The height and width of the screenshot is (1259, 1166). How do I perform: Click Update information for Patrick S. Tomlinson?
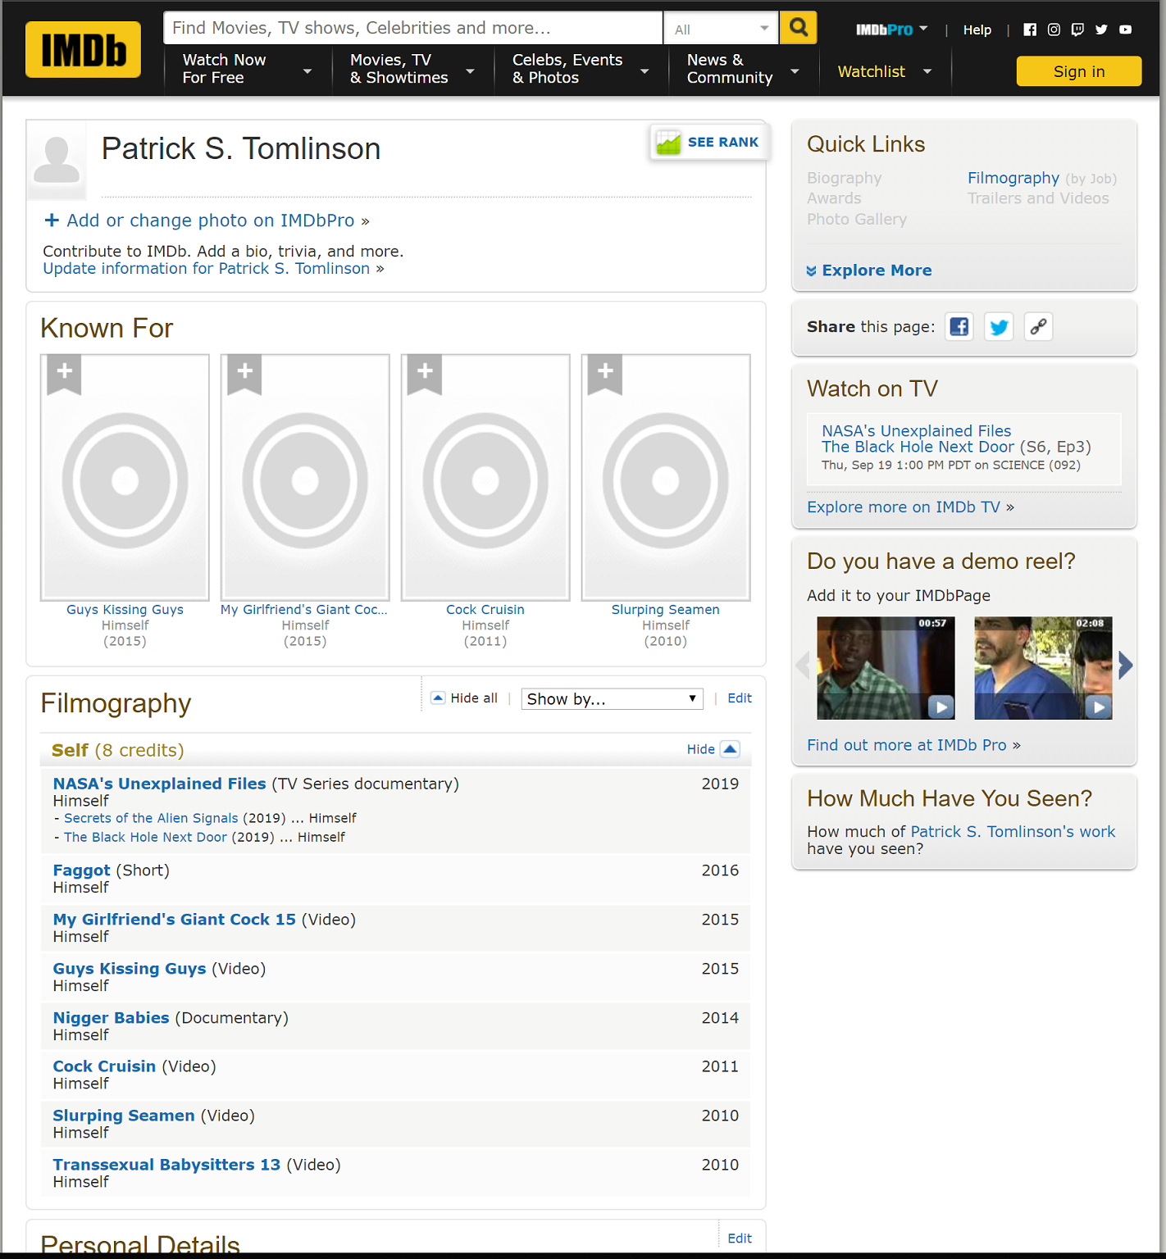tap(207, 269)
